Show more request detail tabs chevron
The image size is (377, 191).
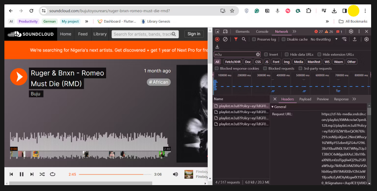pyautogui.click(x=354, y=99)
